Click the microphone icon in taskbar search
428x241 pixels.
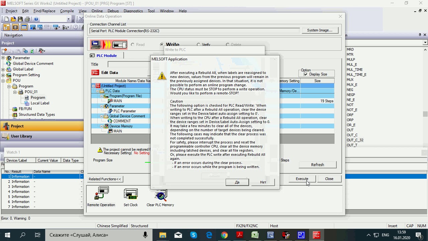(145, 235)
